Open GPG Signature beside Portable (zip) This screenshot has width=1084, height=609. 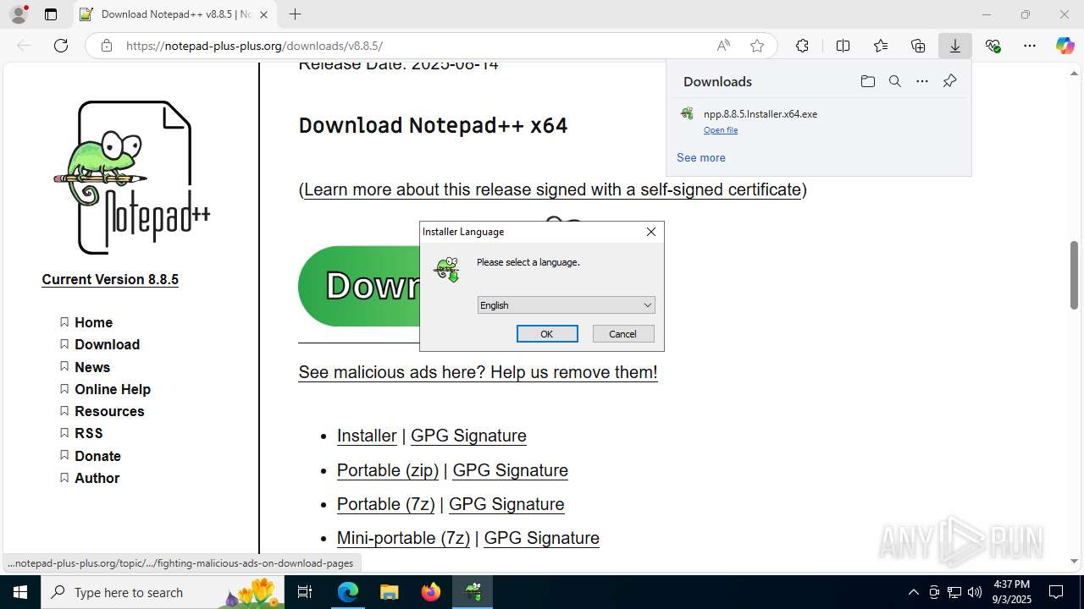pyautogui.click(x=510, y=470)
